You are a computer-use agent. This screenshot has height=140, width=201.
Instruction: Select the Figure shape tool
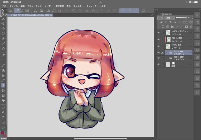[x=3, y=107]
